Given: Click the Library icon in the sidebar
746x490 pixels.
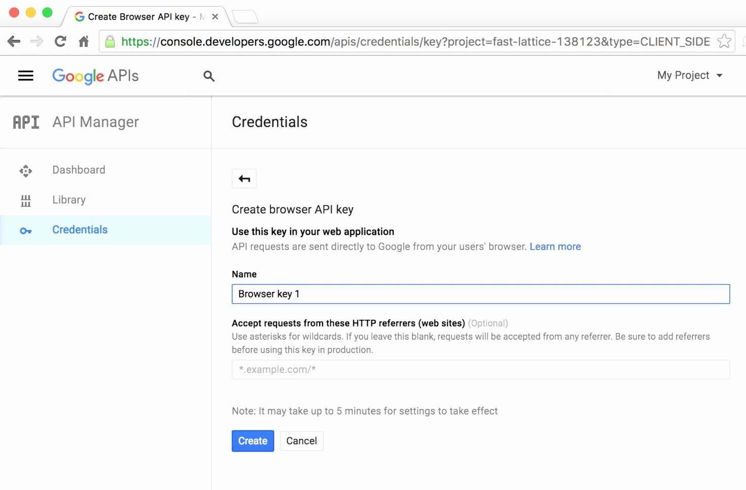Looking at the screenshot, I should point(25,200).
